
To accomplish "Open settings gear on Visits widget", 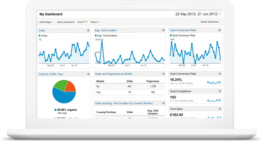I will coord(88,30).
